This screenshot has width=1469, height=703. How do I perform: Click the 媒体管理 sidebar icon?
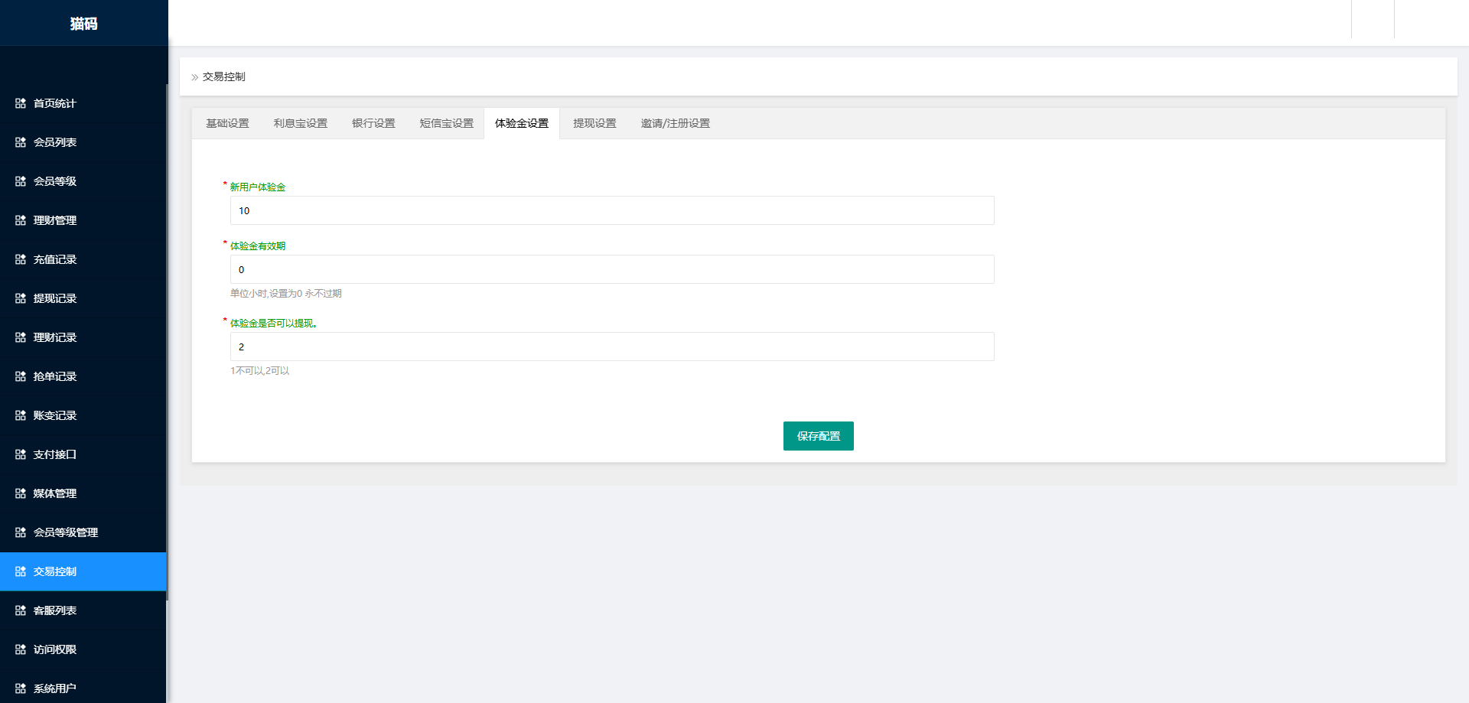click(20, 493)
